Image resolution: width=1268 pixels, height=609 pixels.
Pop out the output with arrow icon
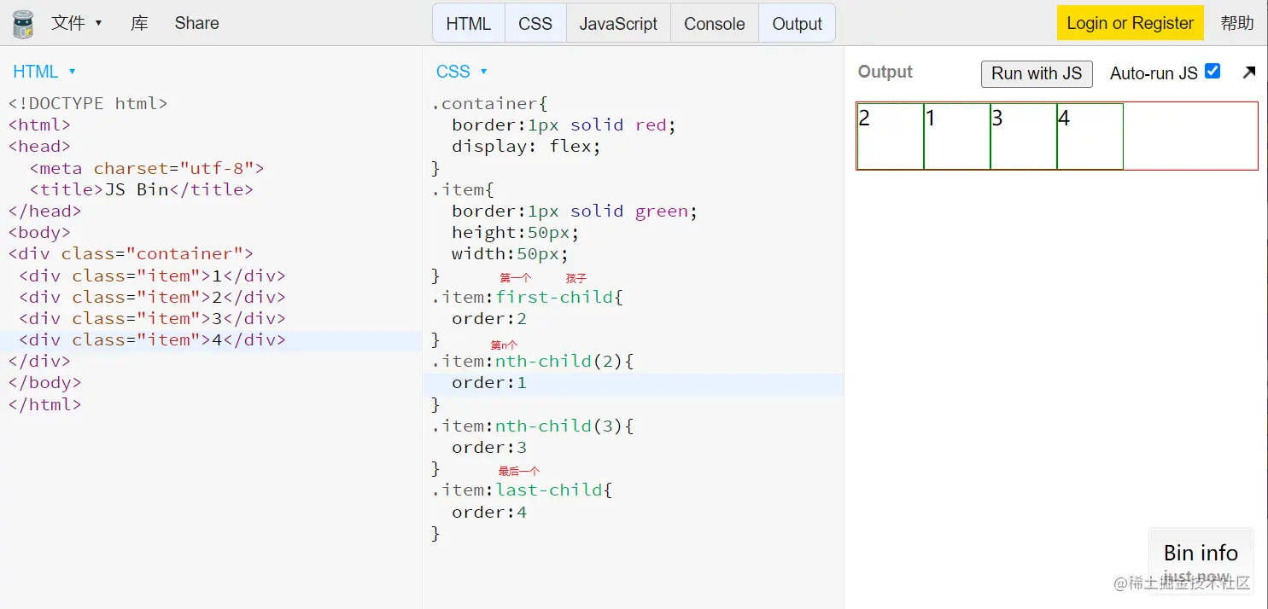[1248, 72]
